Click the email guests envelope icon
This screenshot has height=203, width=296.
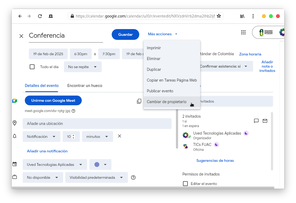[265, 121]
